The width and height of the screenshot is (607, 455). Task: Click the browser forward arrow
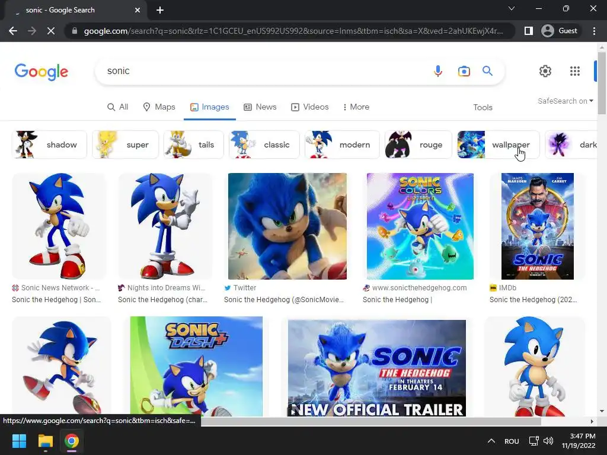click(x=32, y=31)
